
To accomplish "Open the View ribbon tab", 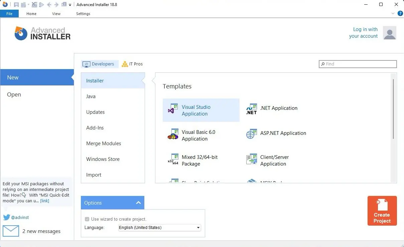I will (56, 14).
